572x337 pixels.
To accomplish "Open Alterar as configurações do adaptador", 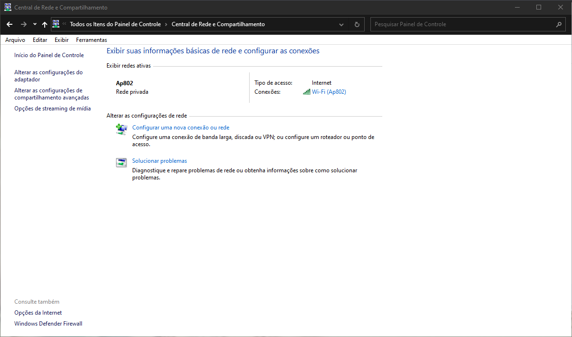I will 48,75.
